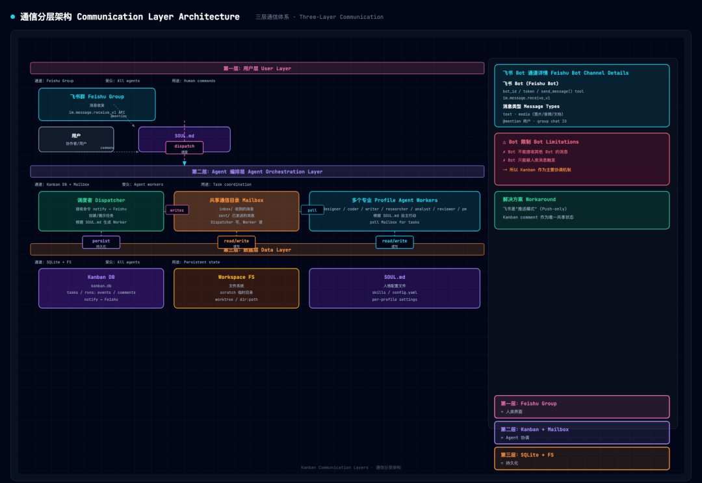Click subheading 飞书 Bot (Feishu Bot)

[530, 84]
